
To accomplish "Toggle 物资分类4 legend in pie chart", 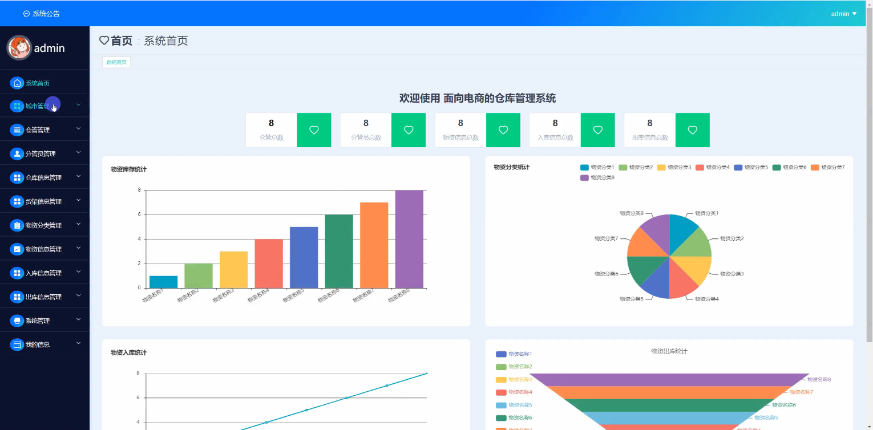I will (713, 167).
